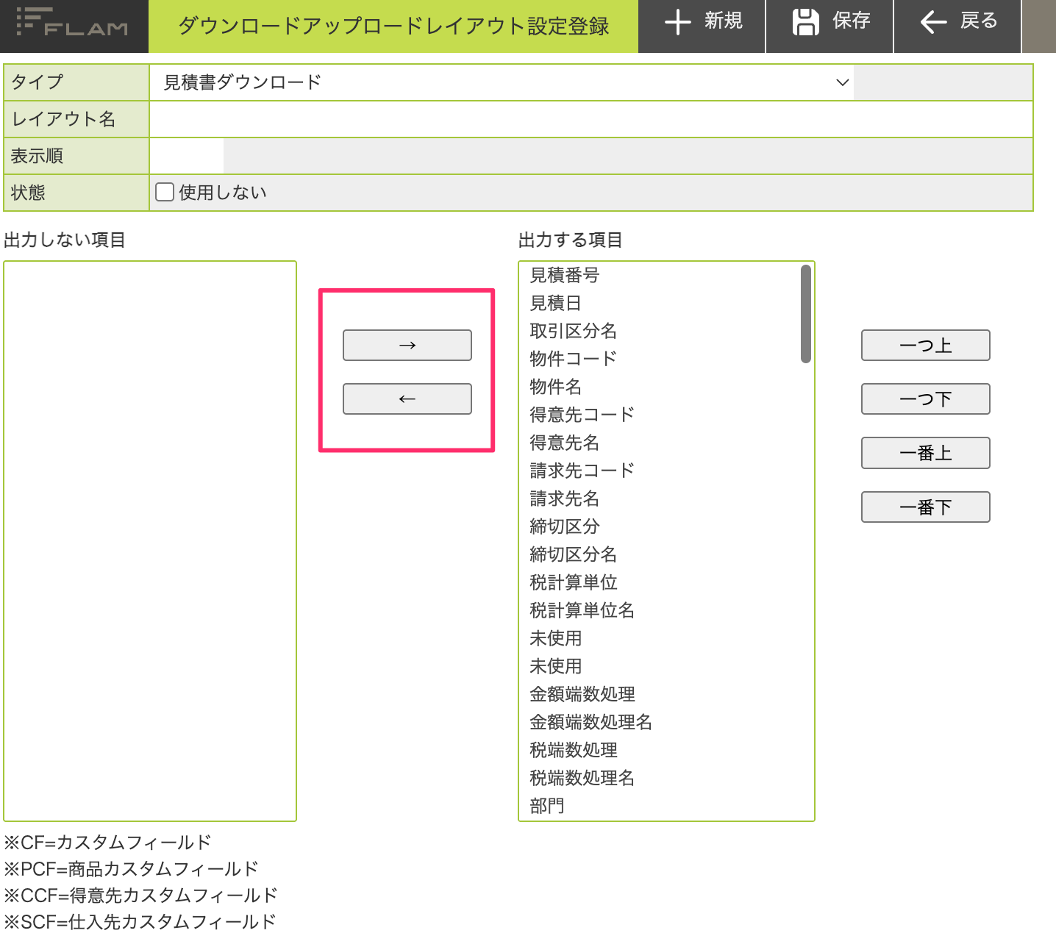Image resolution: width=1056 pixels, height=947 pixels.
Task: Select 得意先名 in output list
Action: click(565, 443)
